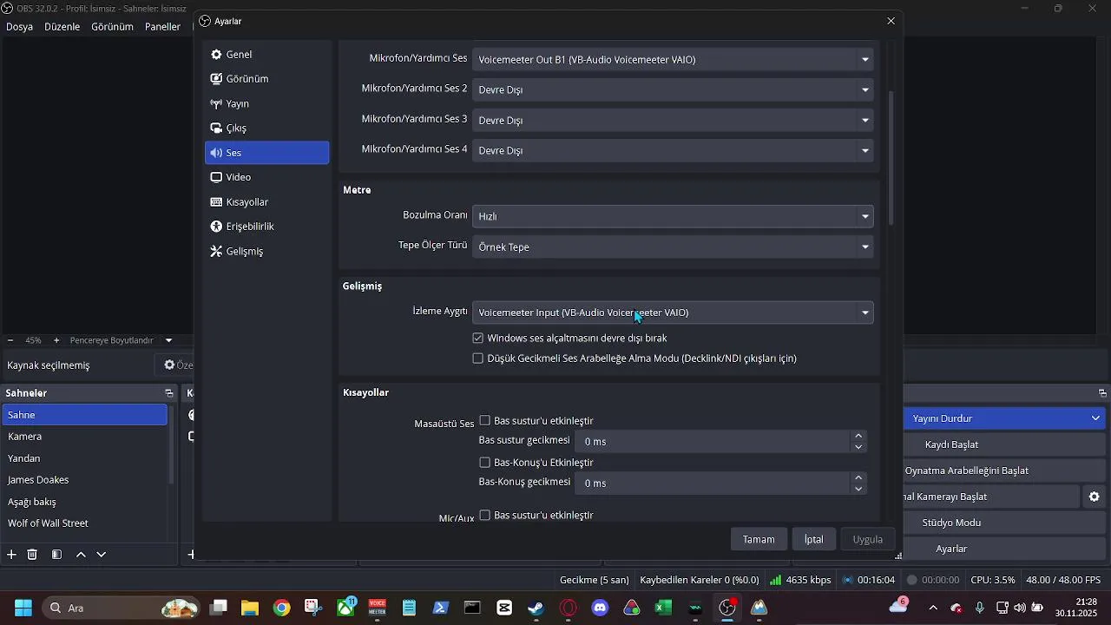The height and width of the screenshot is (625, 1111).
Task: Open scene filters icon in Sahneler toolbar
Action: [x=56, y=555]
